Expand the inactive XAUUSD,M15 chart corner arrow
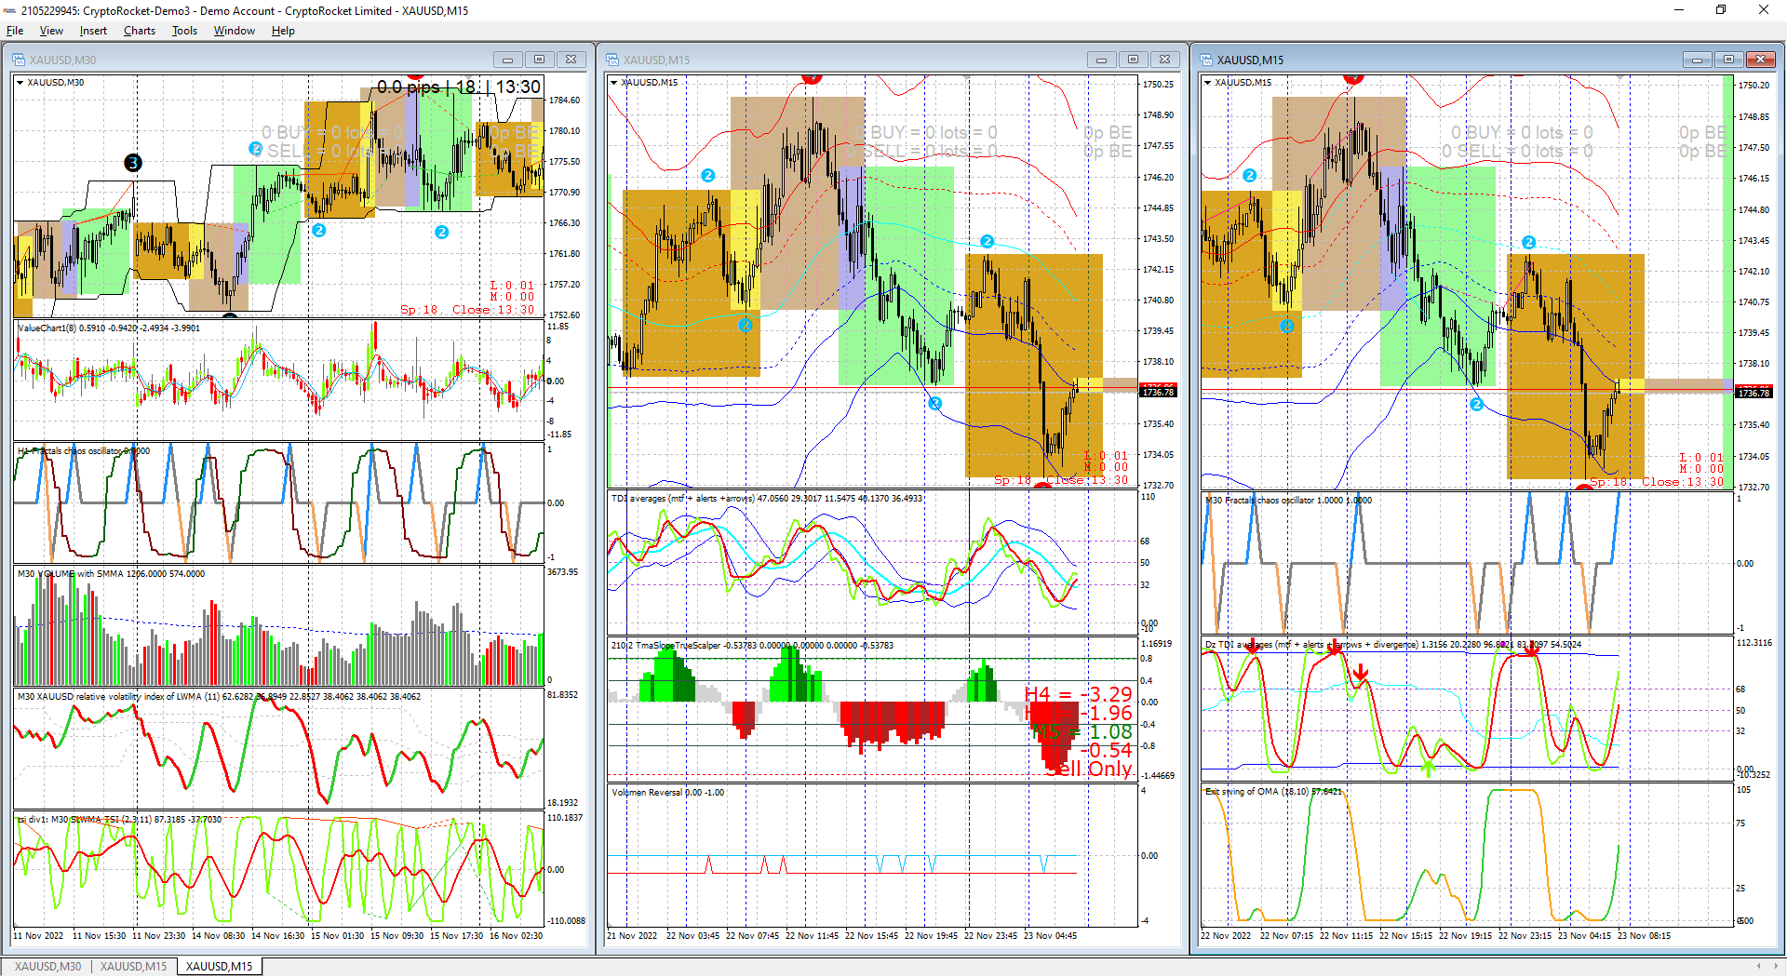This screenshot has height=977, width=1787. 613,82
